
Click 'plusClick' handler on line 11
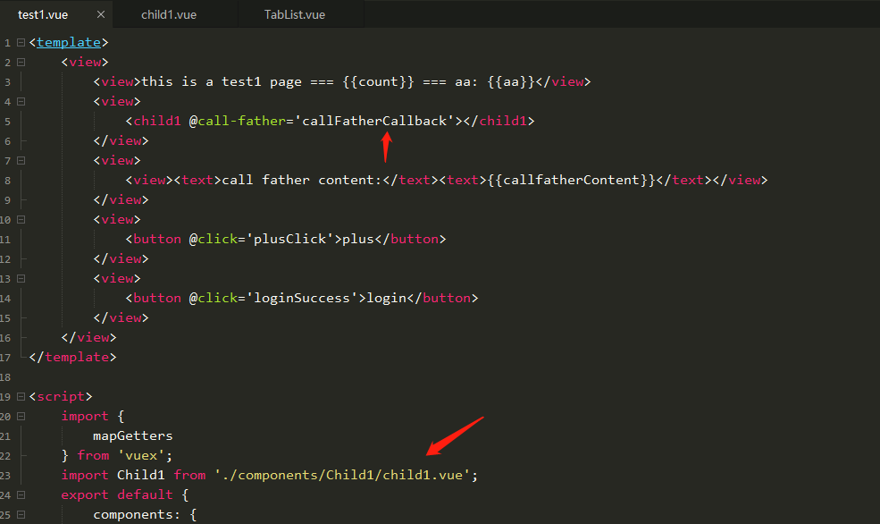point(290,239)
